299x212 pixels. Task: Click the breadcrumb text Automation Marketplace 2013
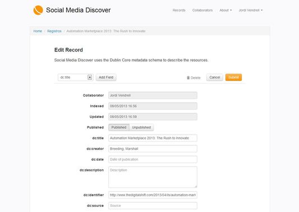point(106,31)
